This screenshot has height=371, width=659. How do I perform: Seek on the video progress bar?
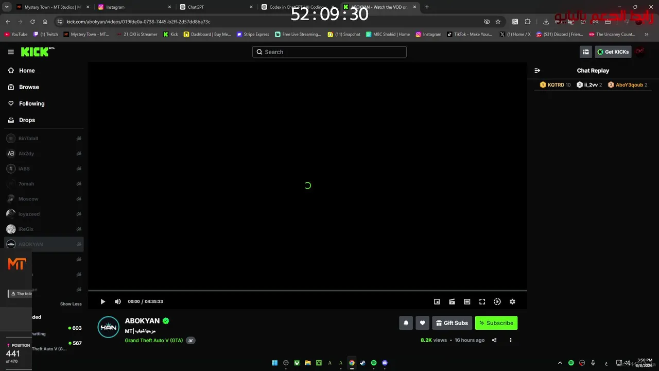pyautogui.click(x=307, y=291)
